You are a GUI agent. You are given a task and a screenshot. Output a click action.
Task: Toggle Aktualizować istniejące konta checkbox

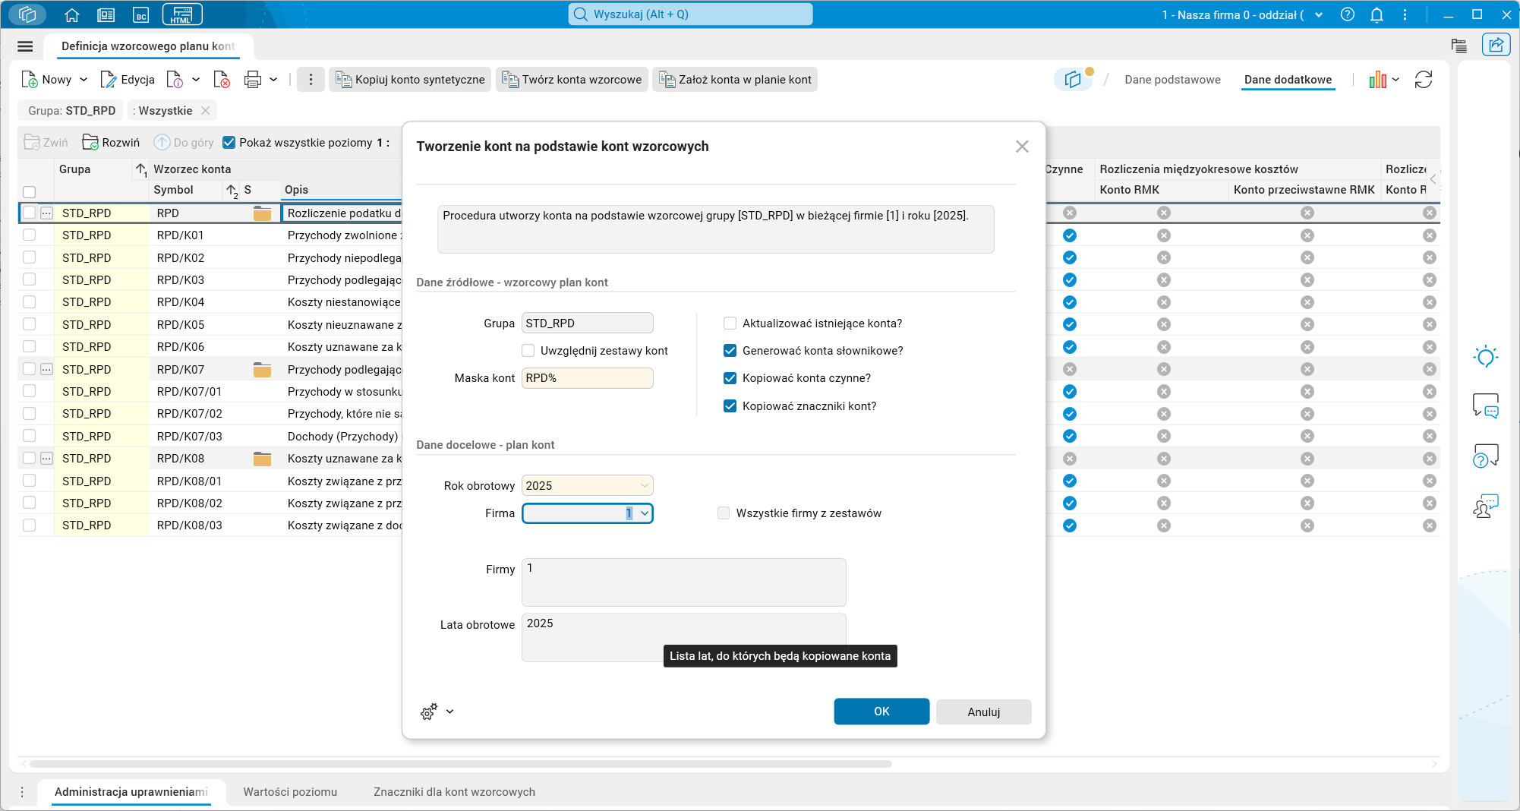coord(730,323)
